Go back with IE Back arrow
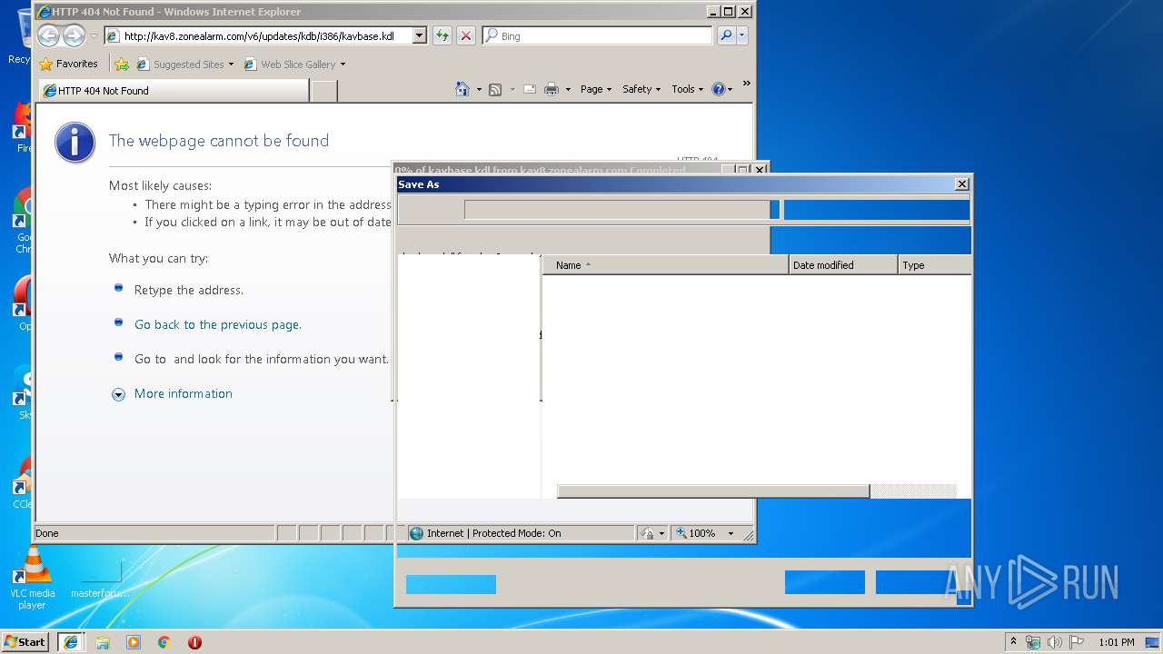Screen dimensions: 1163x654 (48, 35)
